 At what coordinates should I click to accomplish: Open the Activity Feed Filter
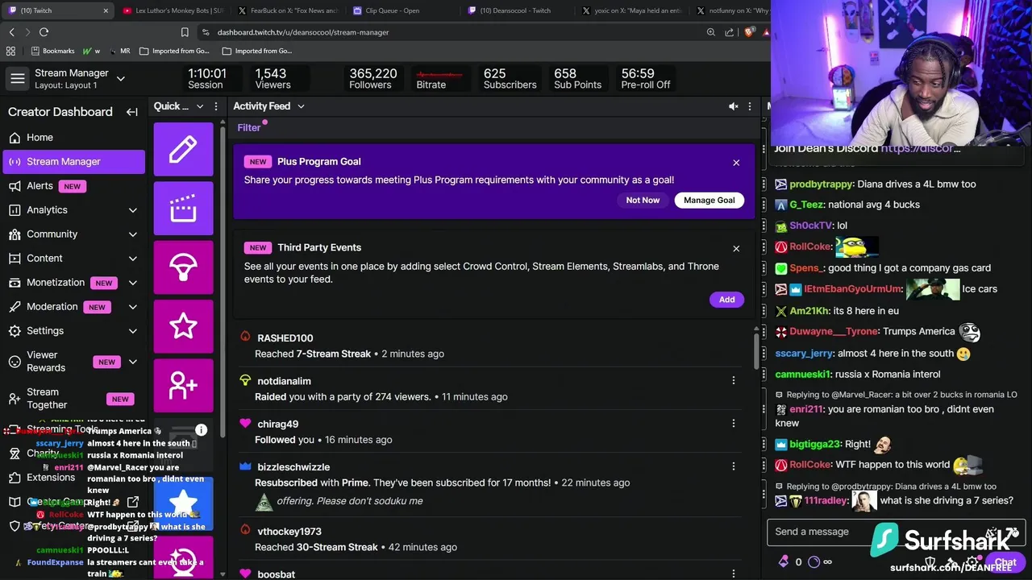click(249, 127)
